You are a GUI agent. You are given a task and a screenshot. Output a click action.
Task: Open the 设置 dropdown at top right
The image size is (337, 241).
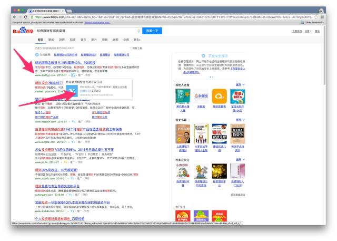click(308, 31)
